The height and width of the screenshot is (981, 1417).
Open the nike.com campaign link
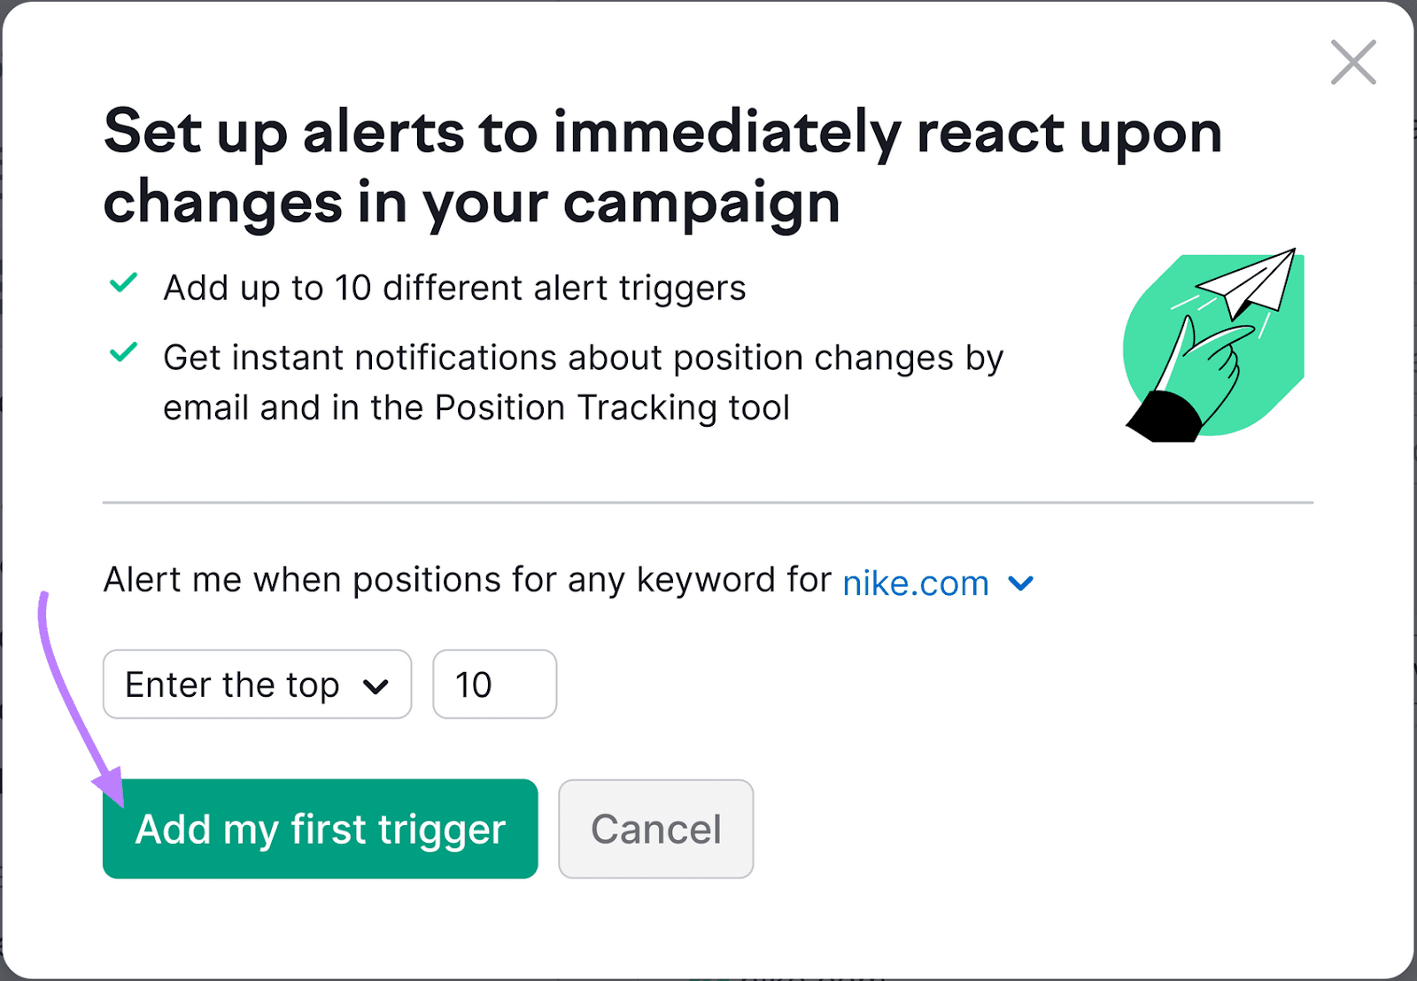click(915, 583)
